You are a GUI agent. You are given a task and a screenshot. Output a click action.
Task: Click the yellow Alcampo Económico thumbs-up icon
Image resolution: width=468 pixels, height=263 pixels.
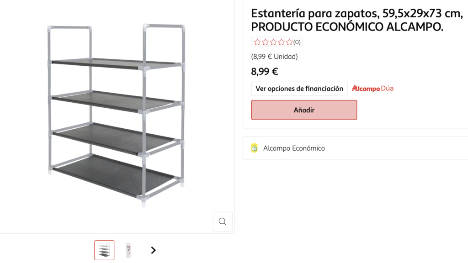[x=254, y=148]
